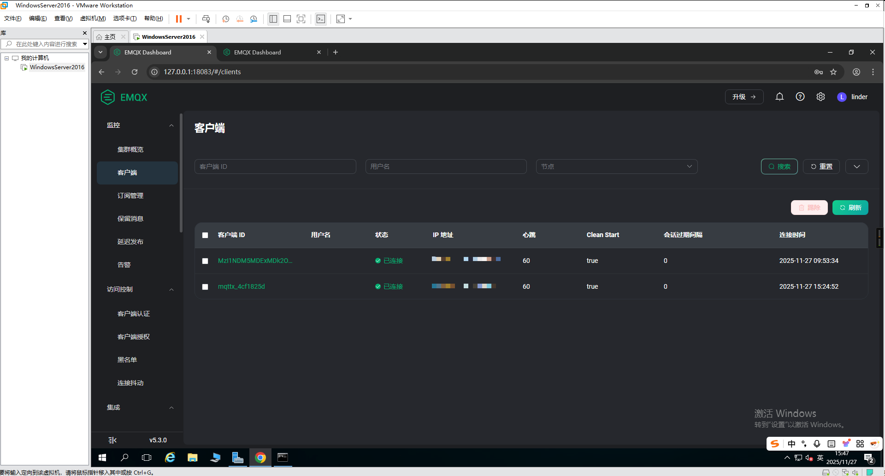
Task: Click the 刷新 refresh button
Action: 850,208
